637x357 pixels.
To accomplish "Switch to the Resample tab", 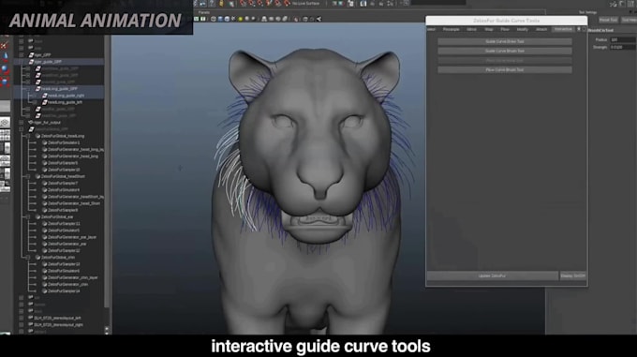I will (451, 29).
